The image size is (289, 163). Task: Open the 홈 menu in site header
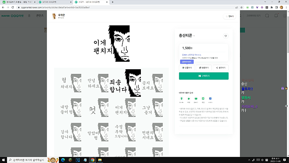[x=29, y=16]
